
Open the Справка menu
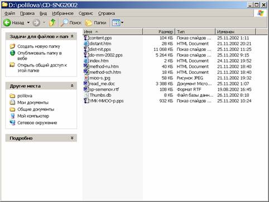pos(107,13)
